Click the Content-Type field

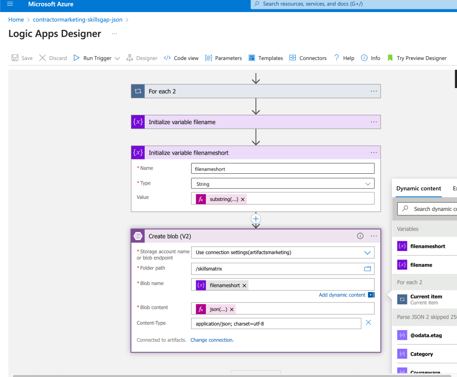click(x=276, y=324)
